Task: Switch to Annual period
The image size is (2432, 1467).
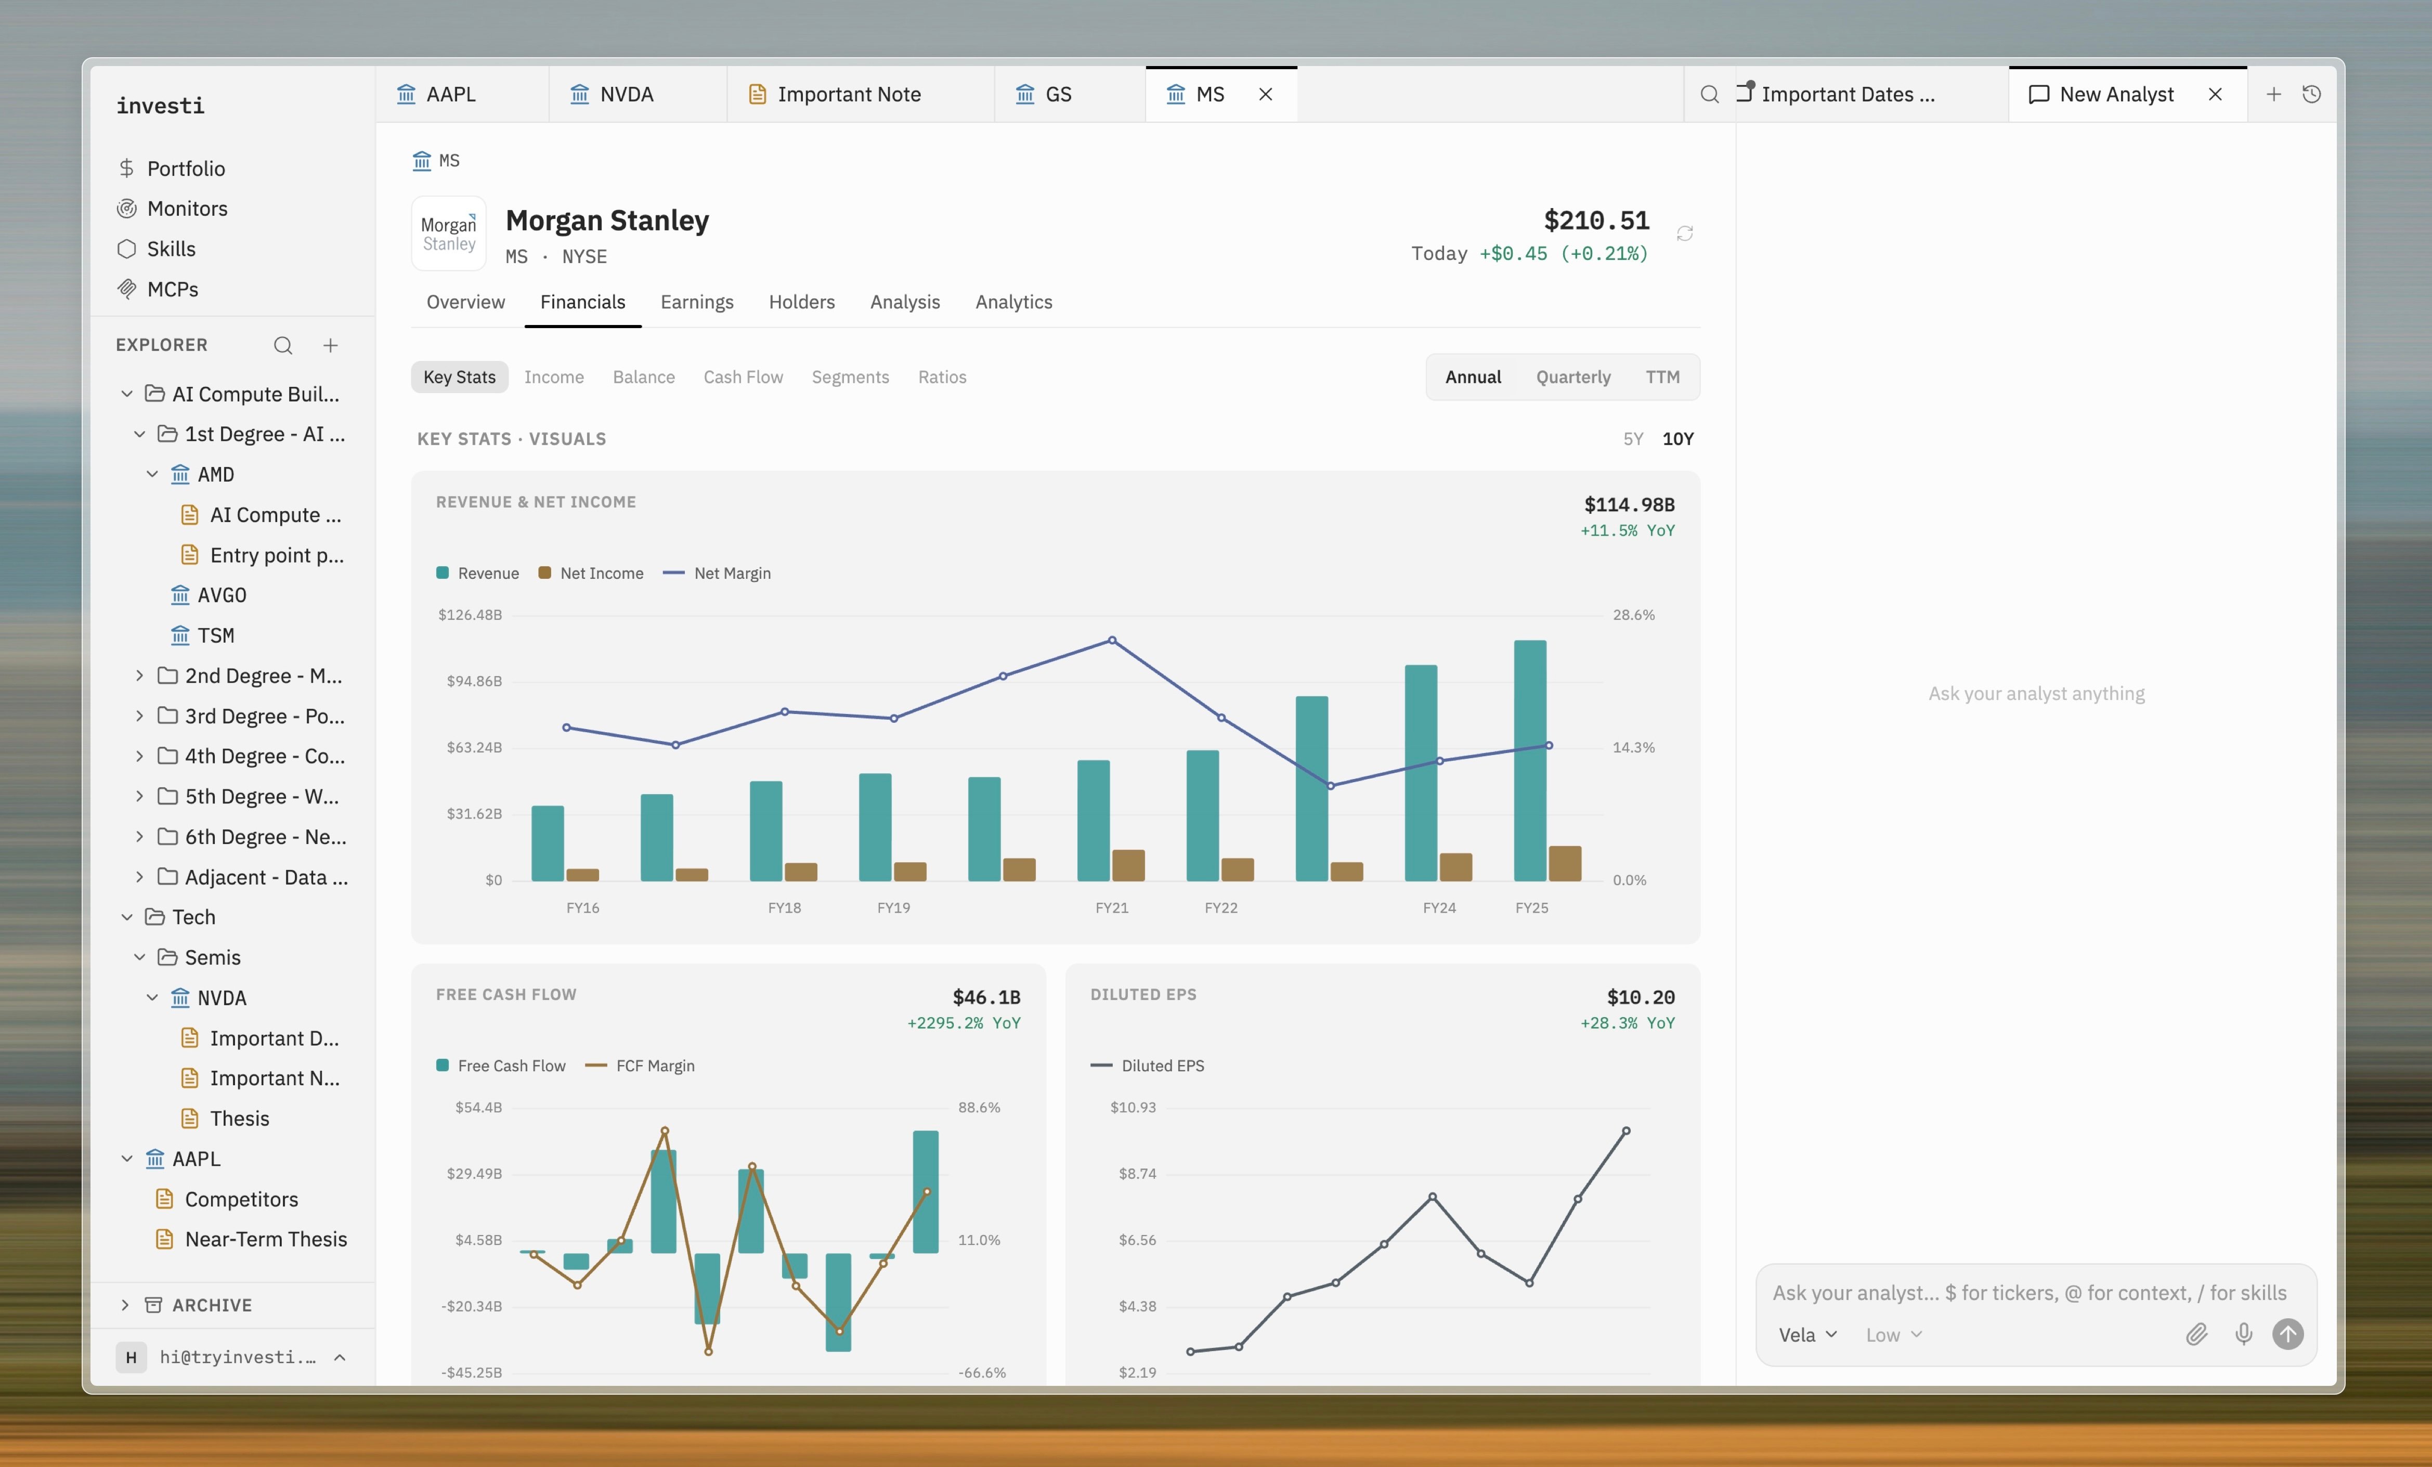Action: (1473, 377)
